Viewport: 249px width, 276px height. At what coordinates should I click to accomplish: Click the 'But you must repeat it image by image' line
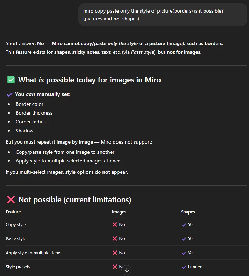click(x=79, y=142)
